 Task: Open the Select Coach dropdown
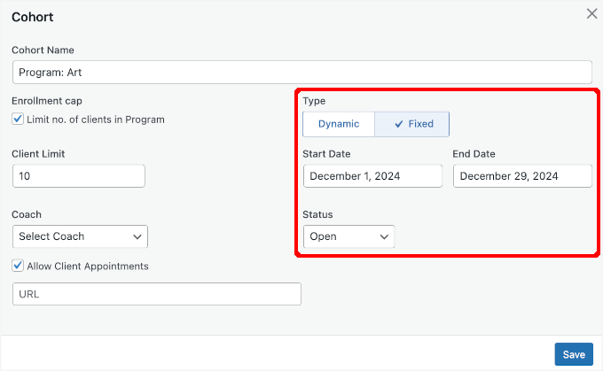click(80, 236)
